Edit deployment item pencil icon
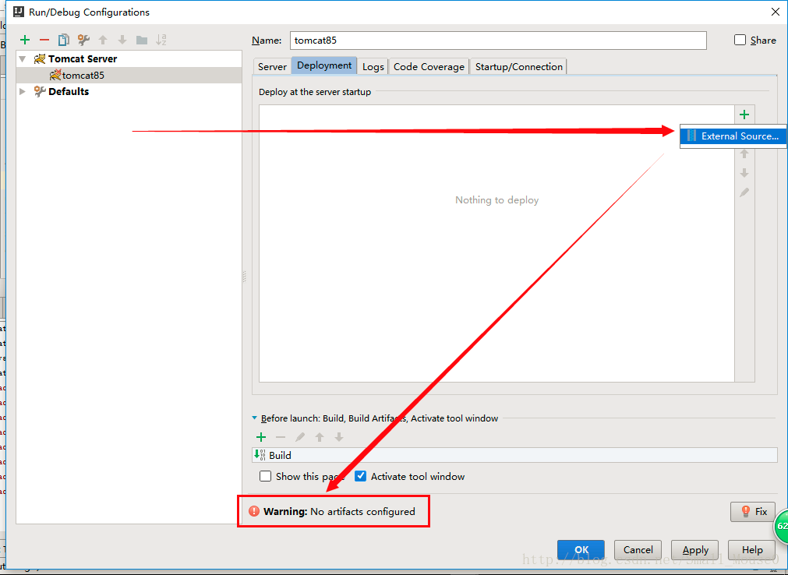Image resolution: width=788 pixels, height=575 pixels. pos(744,192)
